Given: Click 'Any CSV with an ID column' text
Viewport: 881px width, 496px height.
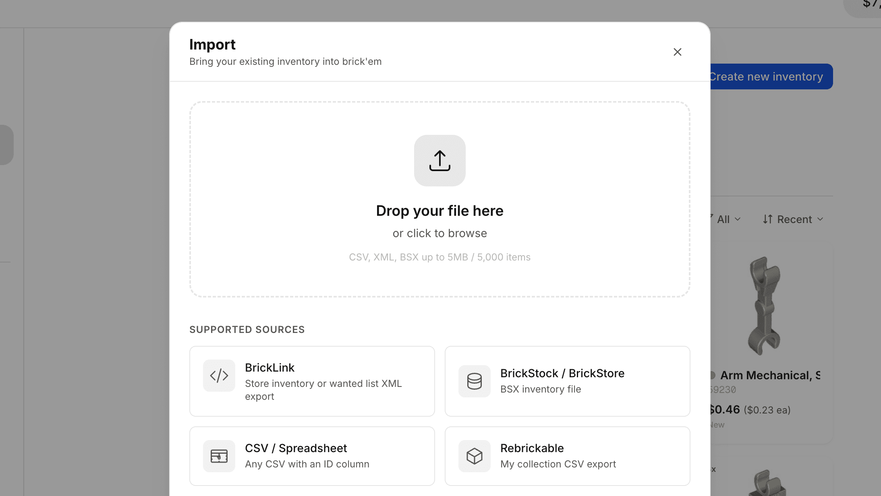Looking at the screenshot, I should (x=307, y=464).
